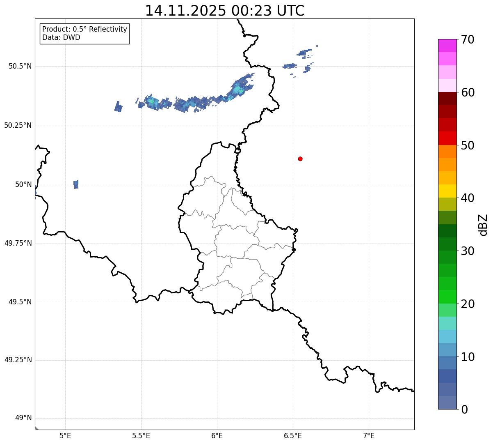Click the 7°E longitude label
Screen dimensions: 493x444
click(x=369, y=435)
